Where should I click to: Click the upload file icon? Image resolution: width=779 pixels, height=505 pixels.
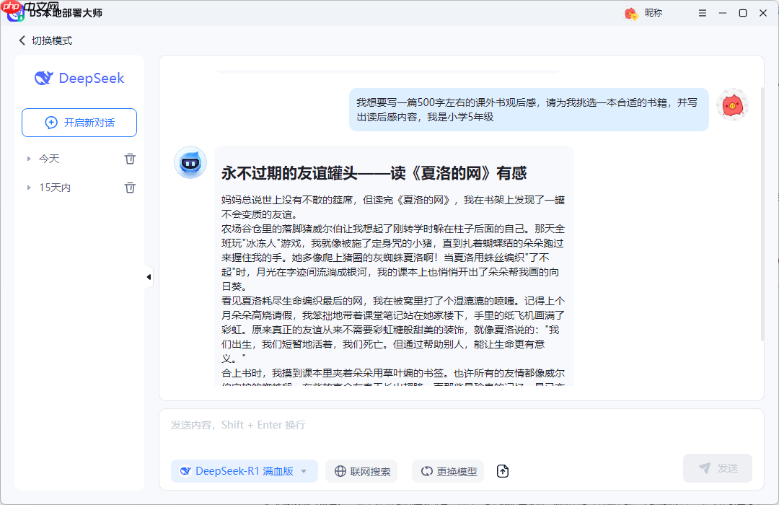(x=502, y=470)
